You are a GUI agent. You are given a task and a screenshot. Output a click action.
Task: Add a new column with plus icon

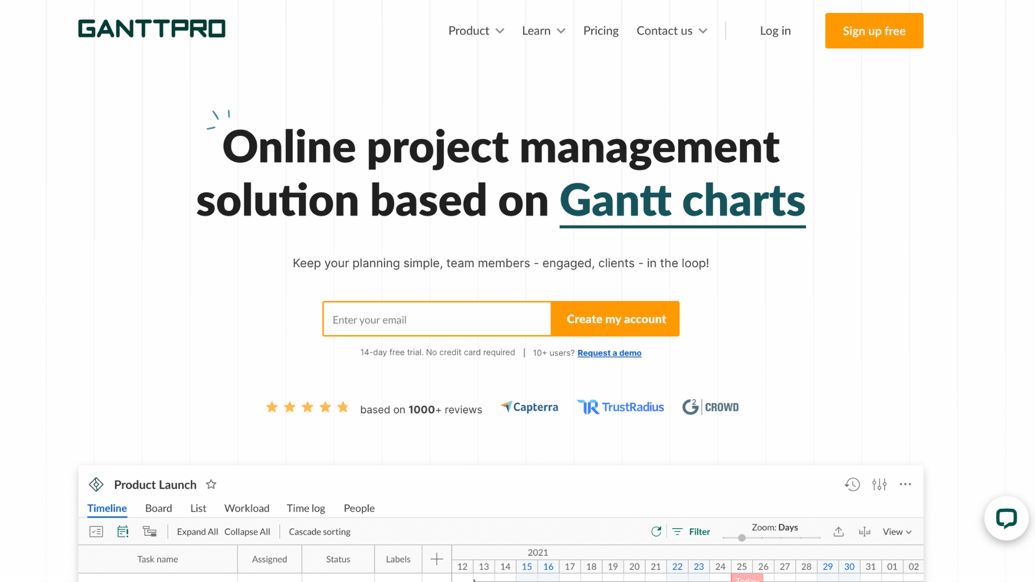coord(437,559)
